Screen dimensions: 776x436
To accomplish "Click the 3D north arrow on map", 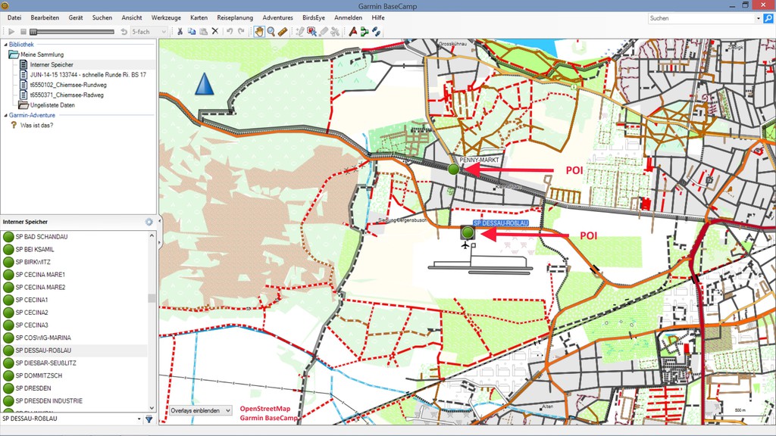I will [204, 84].
